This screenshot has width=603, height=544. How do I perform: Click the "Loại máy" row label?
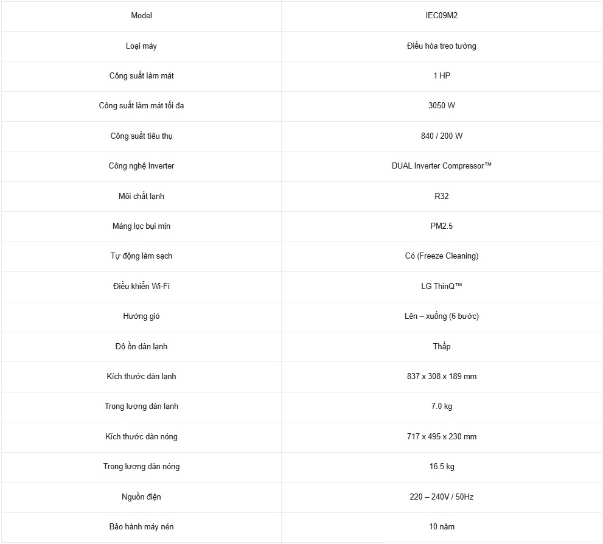[x=141, y=46]
